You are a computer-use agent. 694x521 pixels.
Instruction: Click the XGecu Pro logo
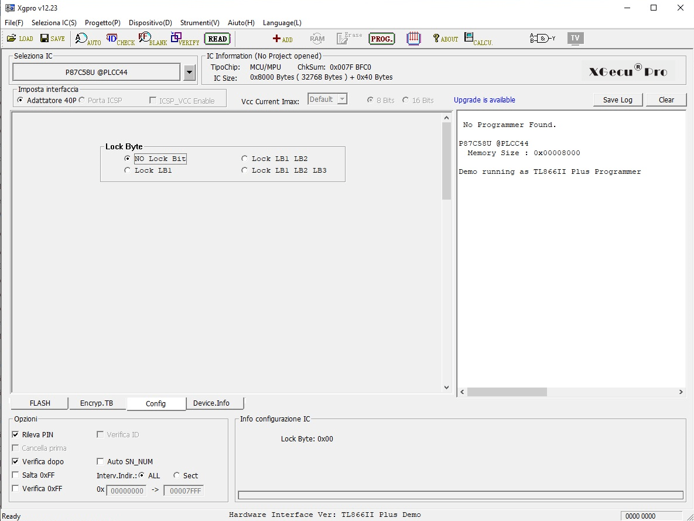628,71
